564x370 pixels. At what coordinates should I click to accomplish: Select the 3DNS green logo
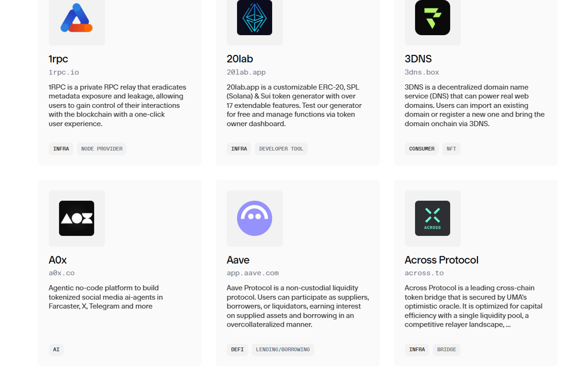coord(433,18)
